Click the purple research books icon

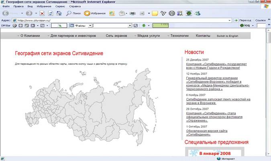tap(180, 13)
